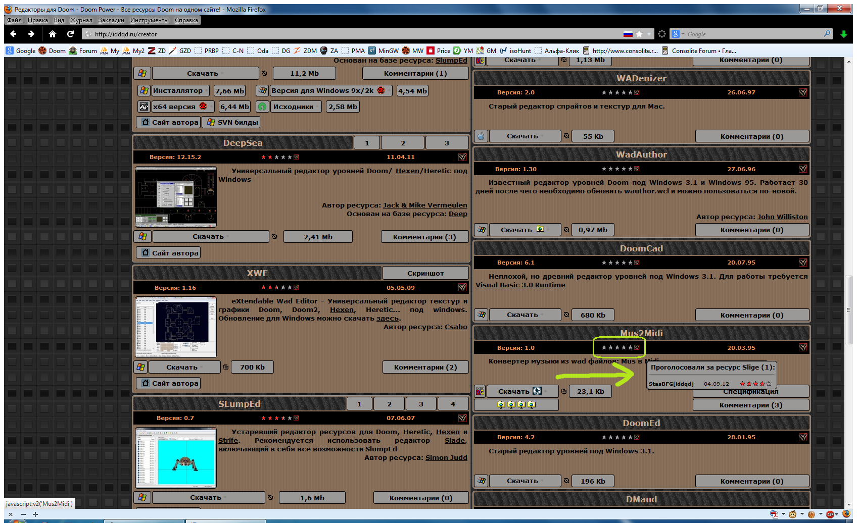The image size is (857, 523).
Task: Toggle the checkmark box in the DeepSea date row
Action: point(462,157)
